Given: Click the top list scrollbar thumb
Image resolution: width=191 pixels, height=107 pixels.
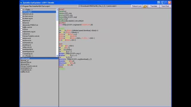Looking at the screenshot, I should point(57,15).
